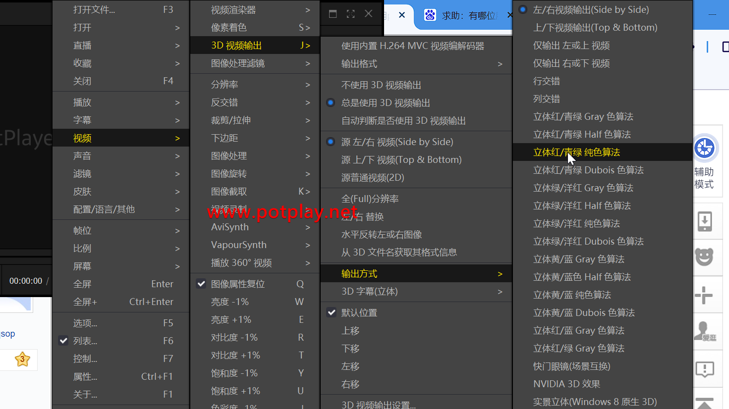Screen dimensions: 729x409
Task: Click 全屏+ Ctrl+Enter entry
Action: tap(121, 302)
